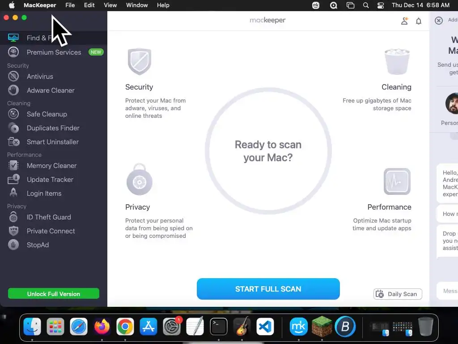Click the Security heading
Screen dimensions: 458x344
click(139, 87)
